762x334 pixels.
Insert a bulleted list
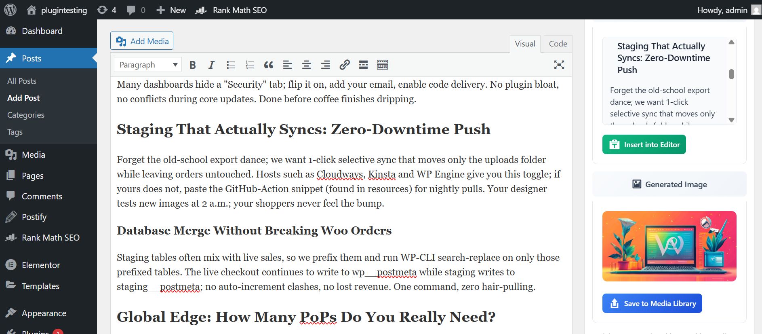231,65
